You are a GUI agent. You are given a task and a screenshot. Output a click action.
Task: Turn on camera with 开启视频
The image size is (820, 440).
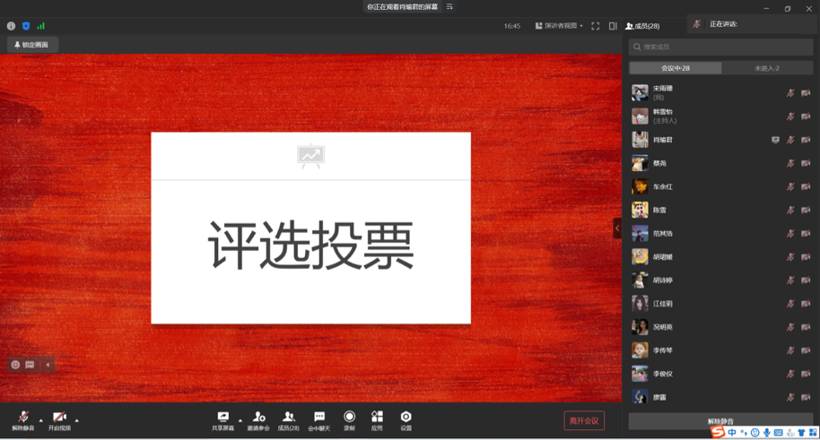point(59,420)
